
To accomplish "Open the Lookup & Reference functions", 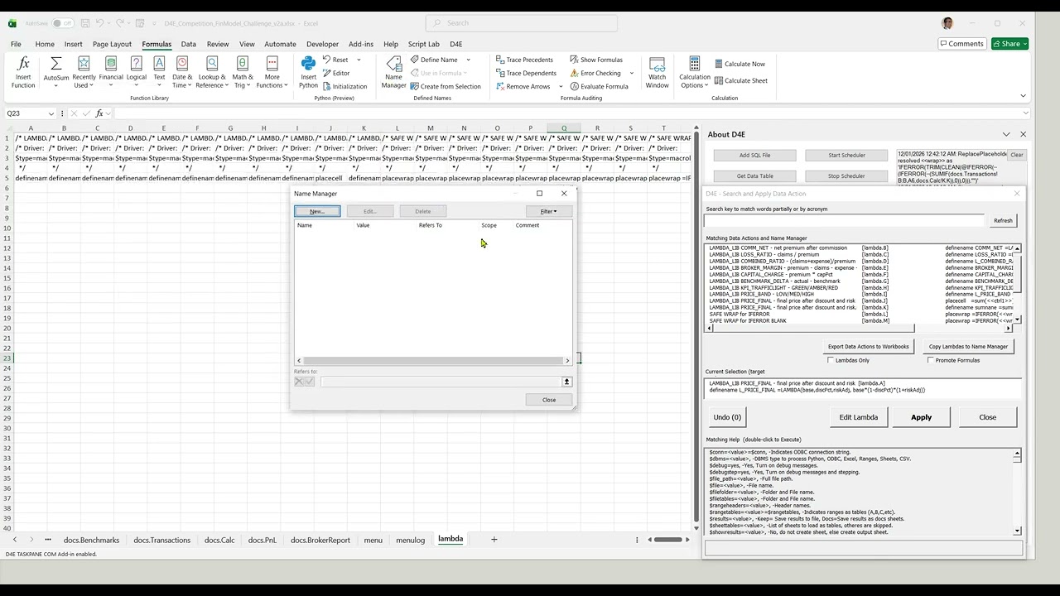I will (212, 72).
